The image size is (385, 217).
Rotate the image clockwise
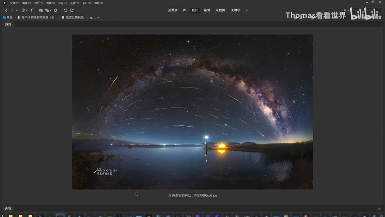click(72, 10)
